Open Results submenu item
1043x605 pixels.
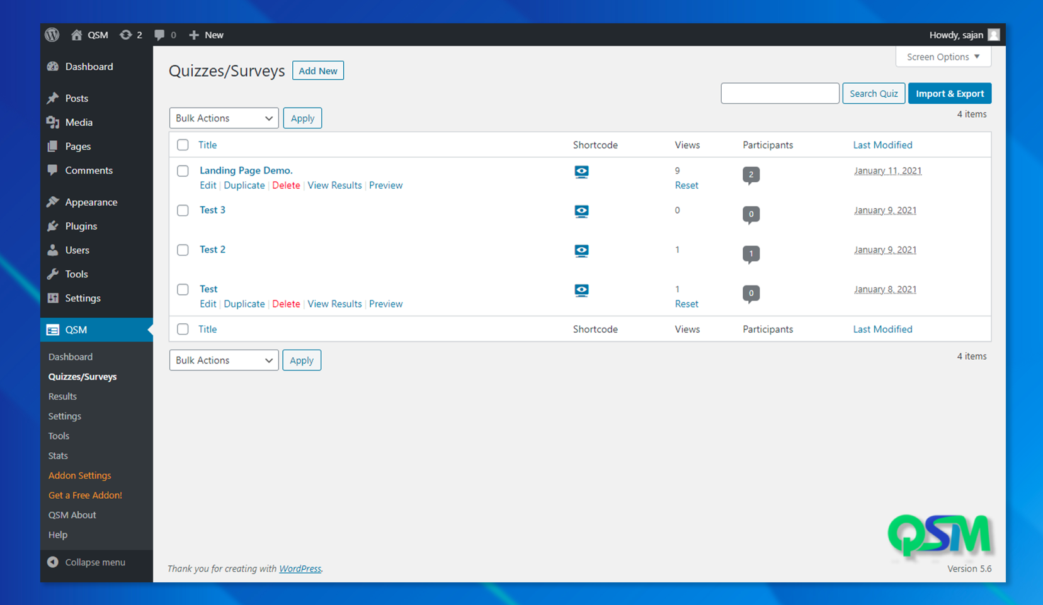62,396
